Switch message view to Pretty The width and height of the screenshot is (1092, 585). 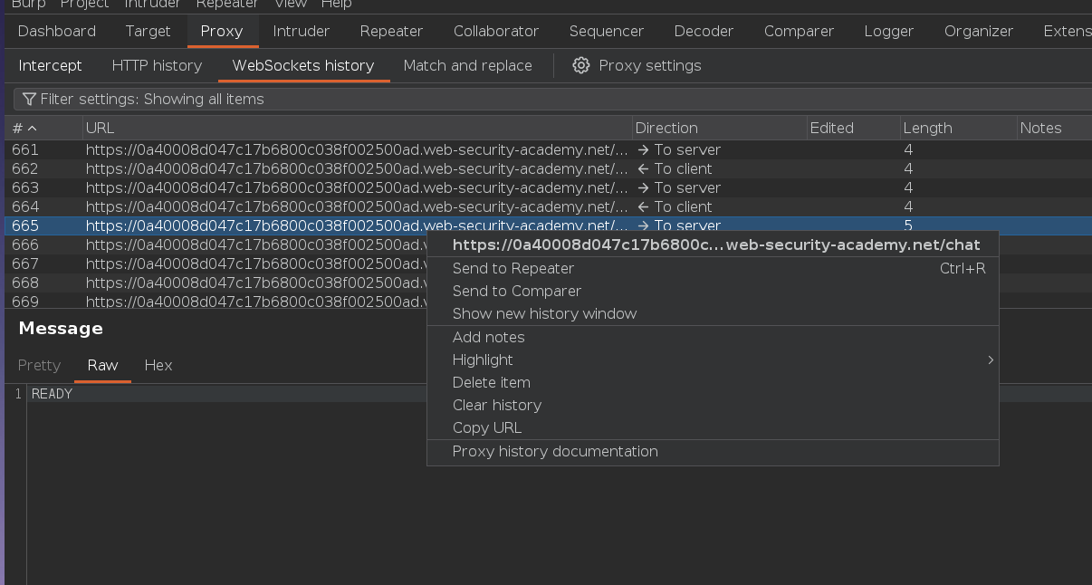(x=39, y=365)
